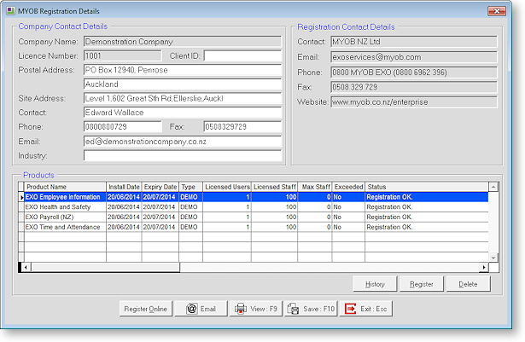Click the Client ID field
525x342 pixels.
pyautogui.click(x=242, y=56)
